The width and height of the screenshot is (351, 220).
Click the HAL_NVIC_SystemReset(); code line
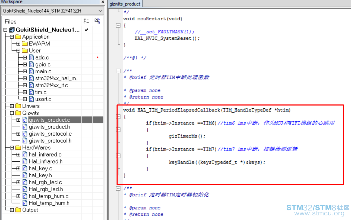(x=167, y=38)
